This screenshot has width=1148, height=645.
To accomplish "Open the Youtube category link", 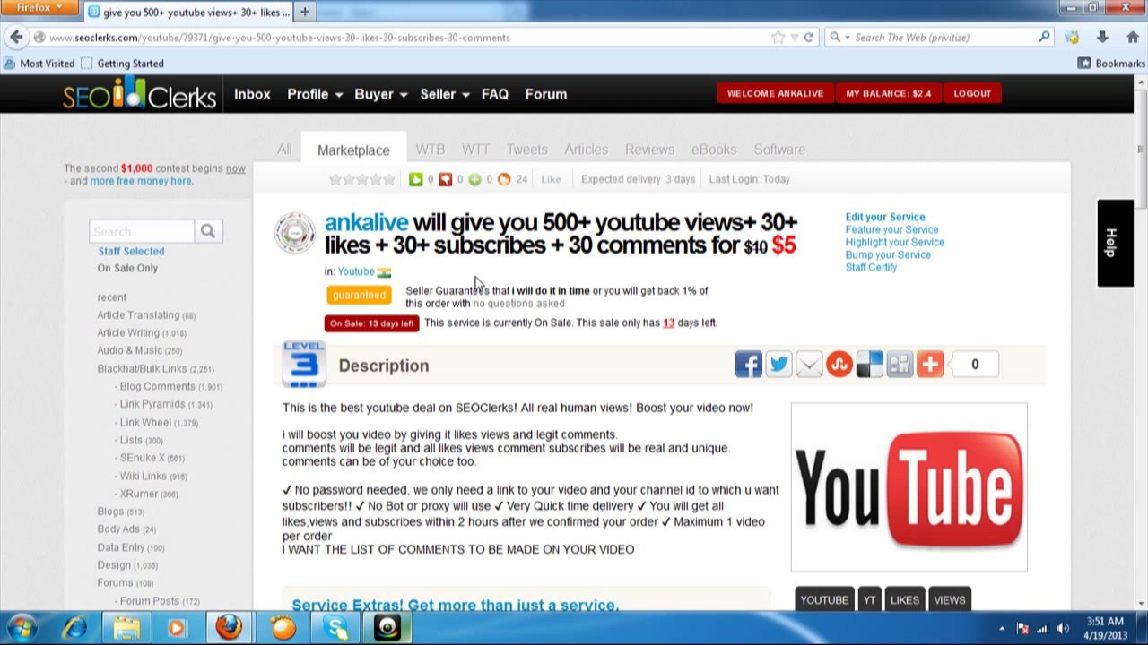I will (356, 271).
